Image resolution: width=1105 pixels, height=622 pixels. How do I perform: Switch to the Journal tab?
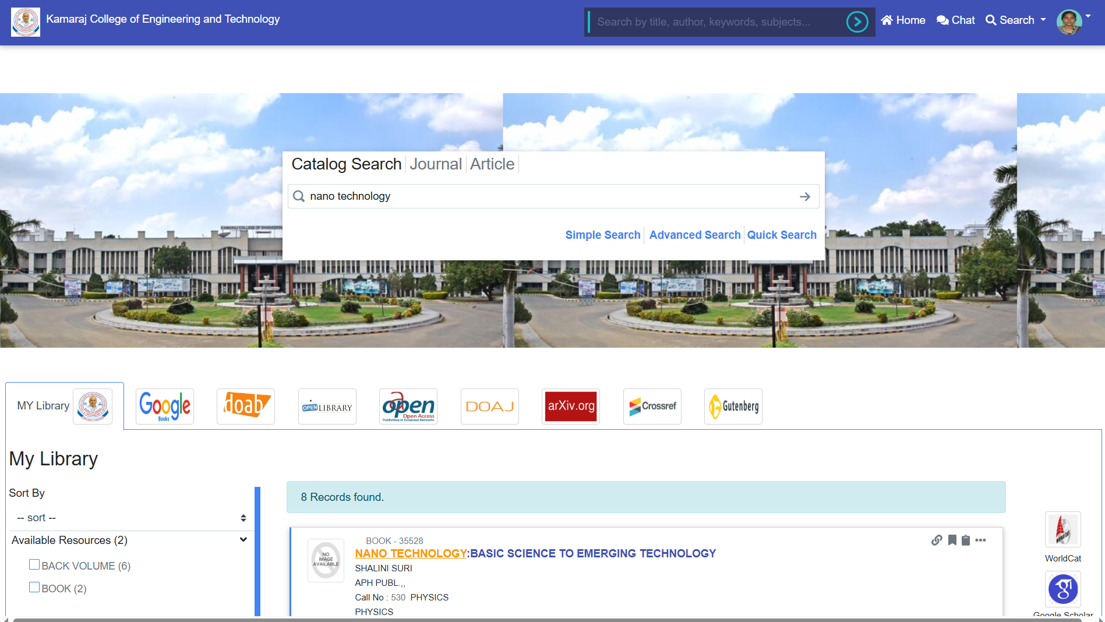pyautogui.click(x=435, y=164)
